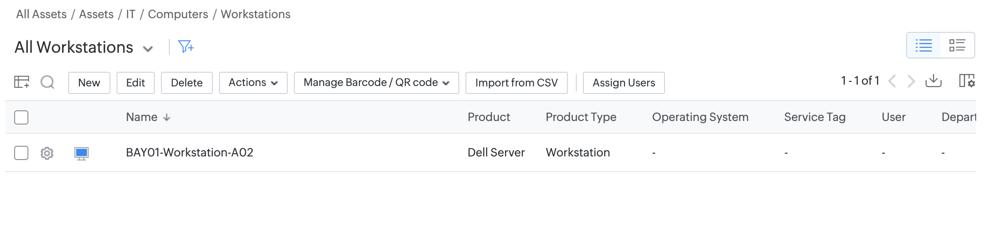Click the workstation monitor icon in row
The height and width of the screenshot is (234, 985).
(82, 153)
